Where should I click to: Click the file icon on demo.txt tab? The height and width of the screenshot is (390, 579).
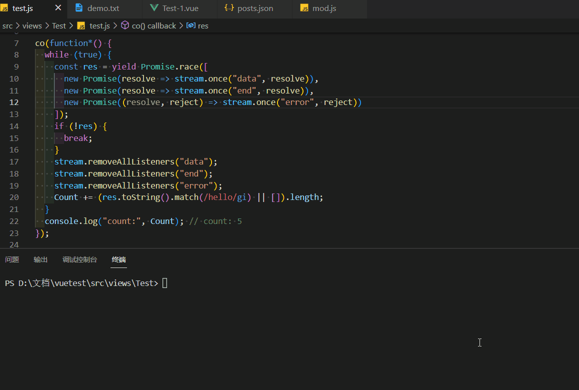pos(79,8)
